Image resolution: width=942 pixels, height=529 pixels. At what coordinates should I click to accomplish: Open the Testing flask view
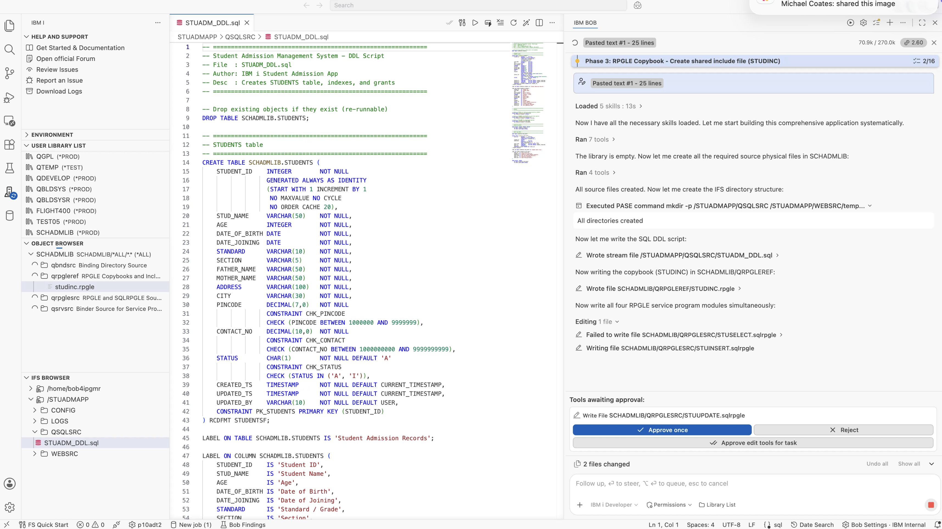point(10,168)
